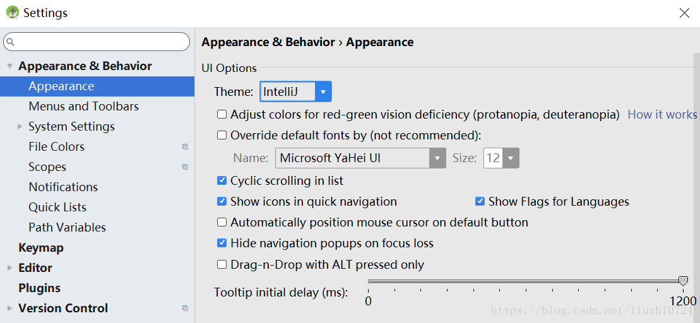Enable red-green vision deficiency color adjustment

pos(222,115)
